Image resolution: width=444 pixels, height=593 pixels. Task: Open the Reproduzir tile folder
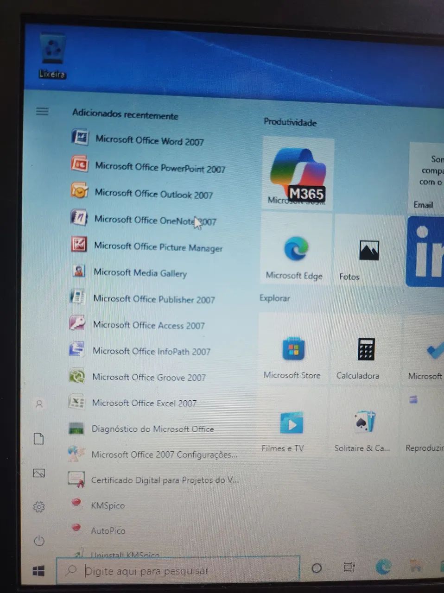click(423, 424)
